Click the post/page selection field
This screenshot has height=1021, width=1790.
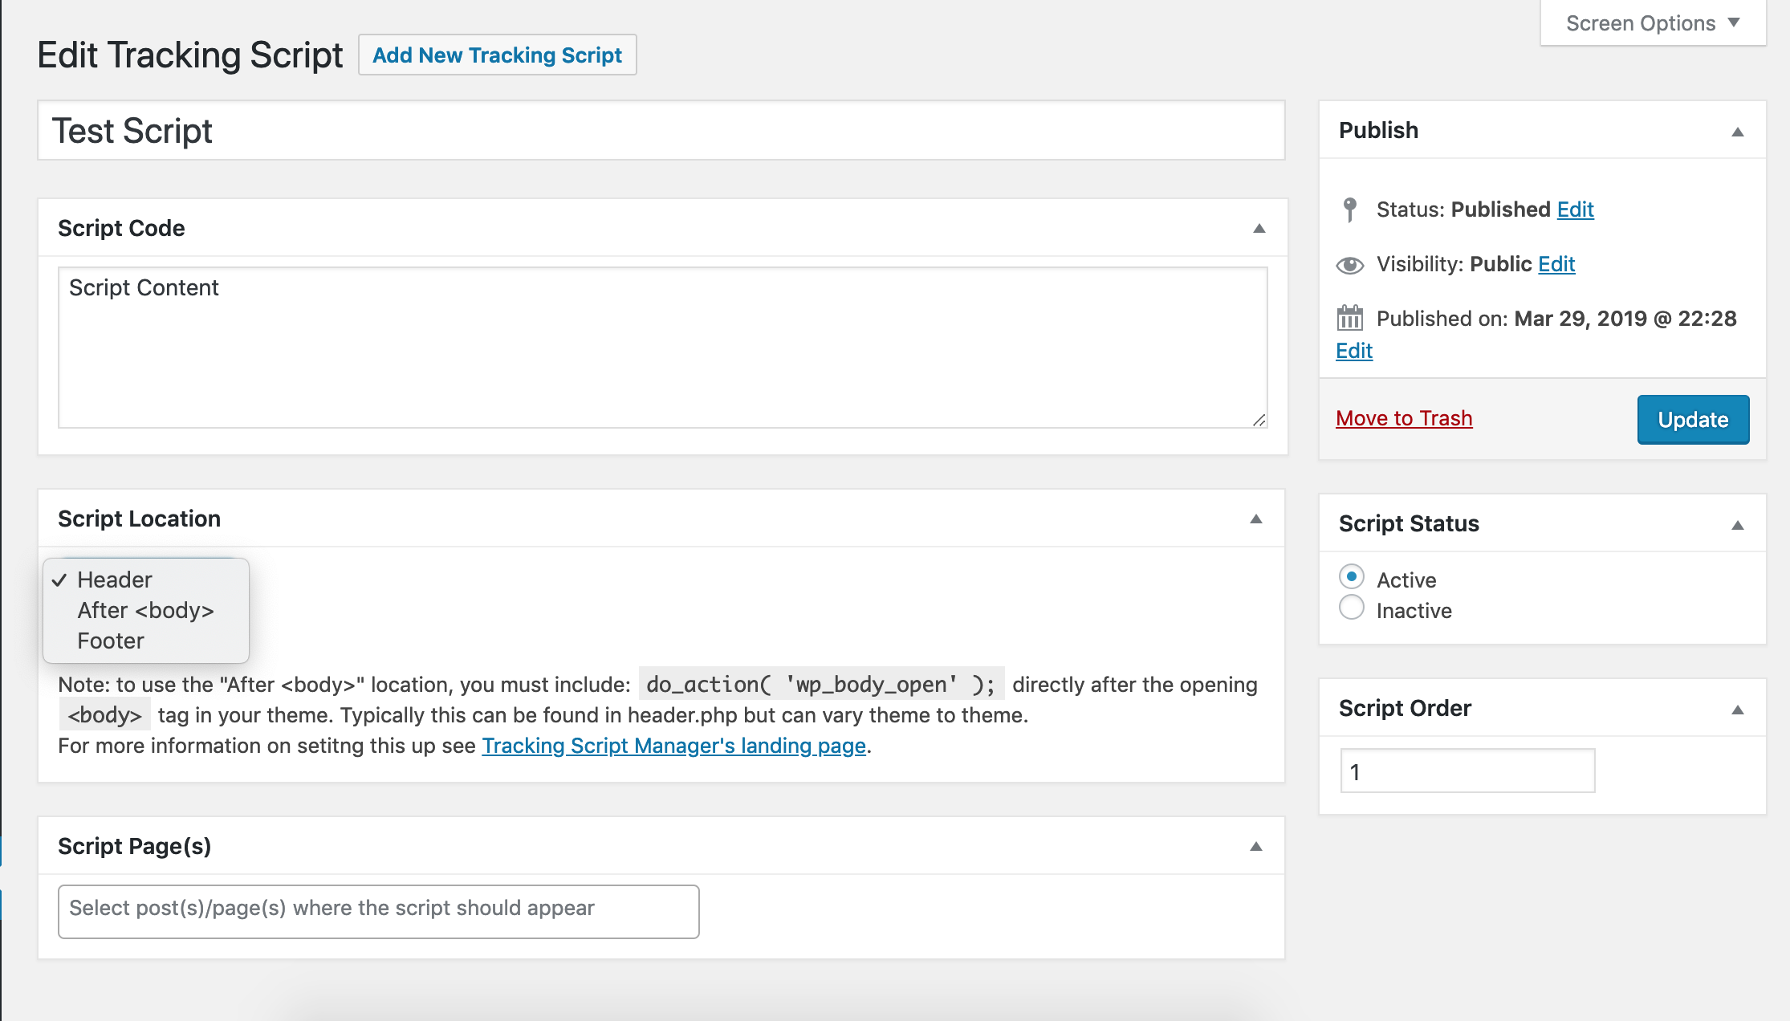click(379, 911)
